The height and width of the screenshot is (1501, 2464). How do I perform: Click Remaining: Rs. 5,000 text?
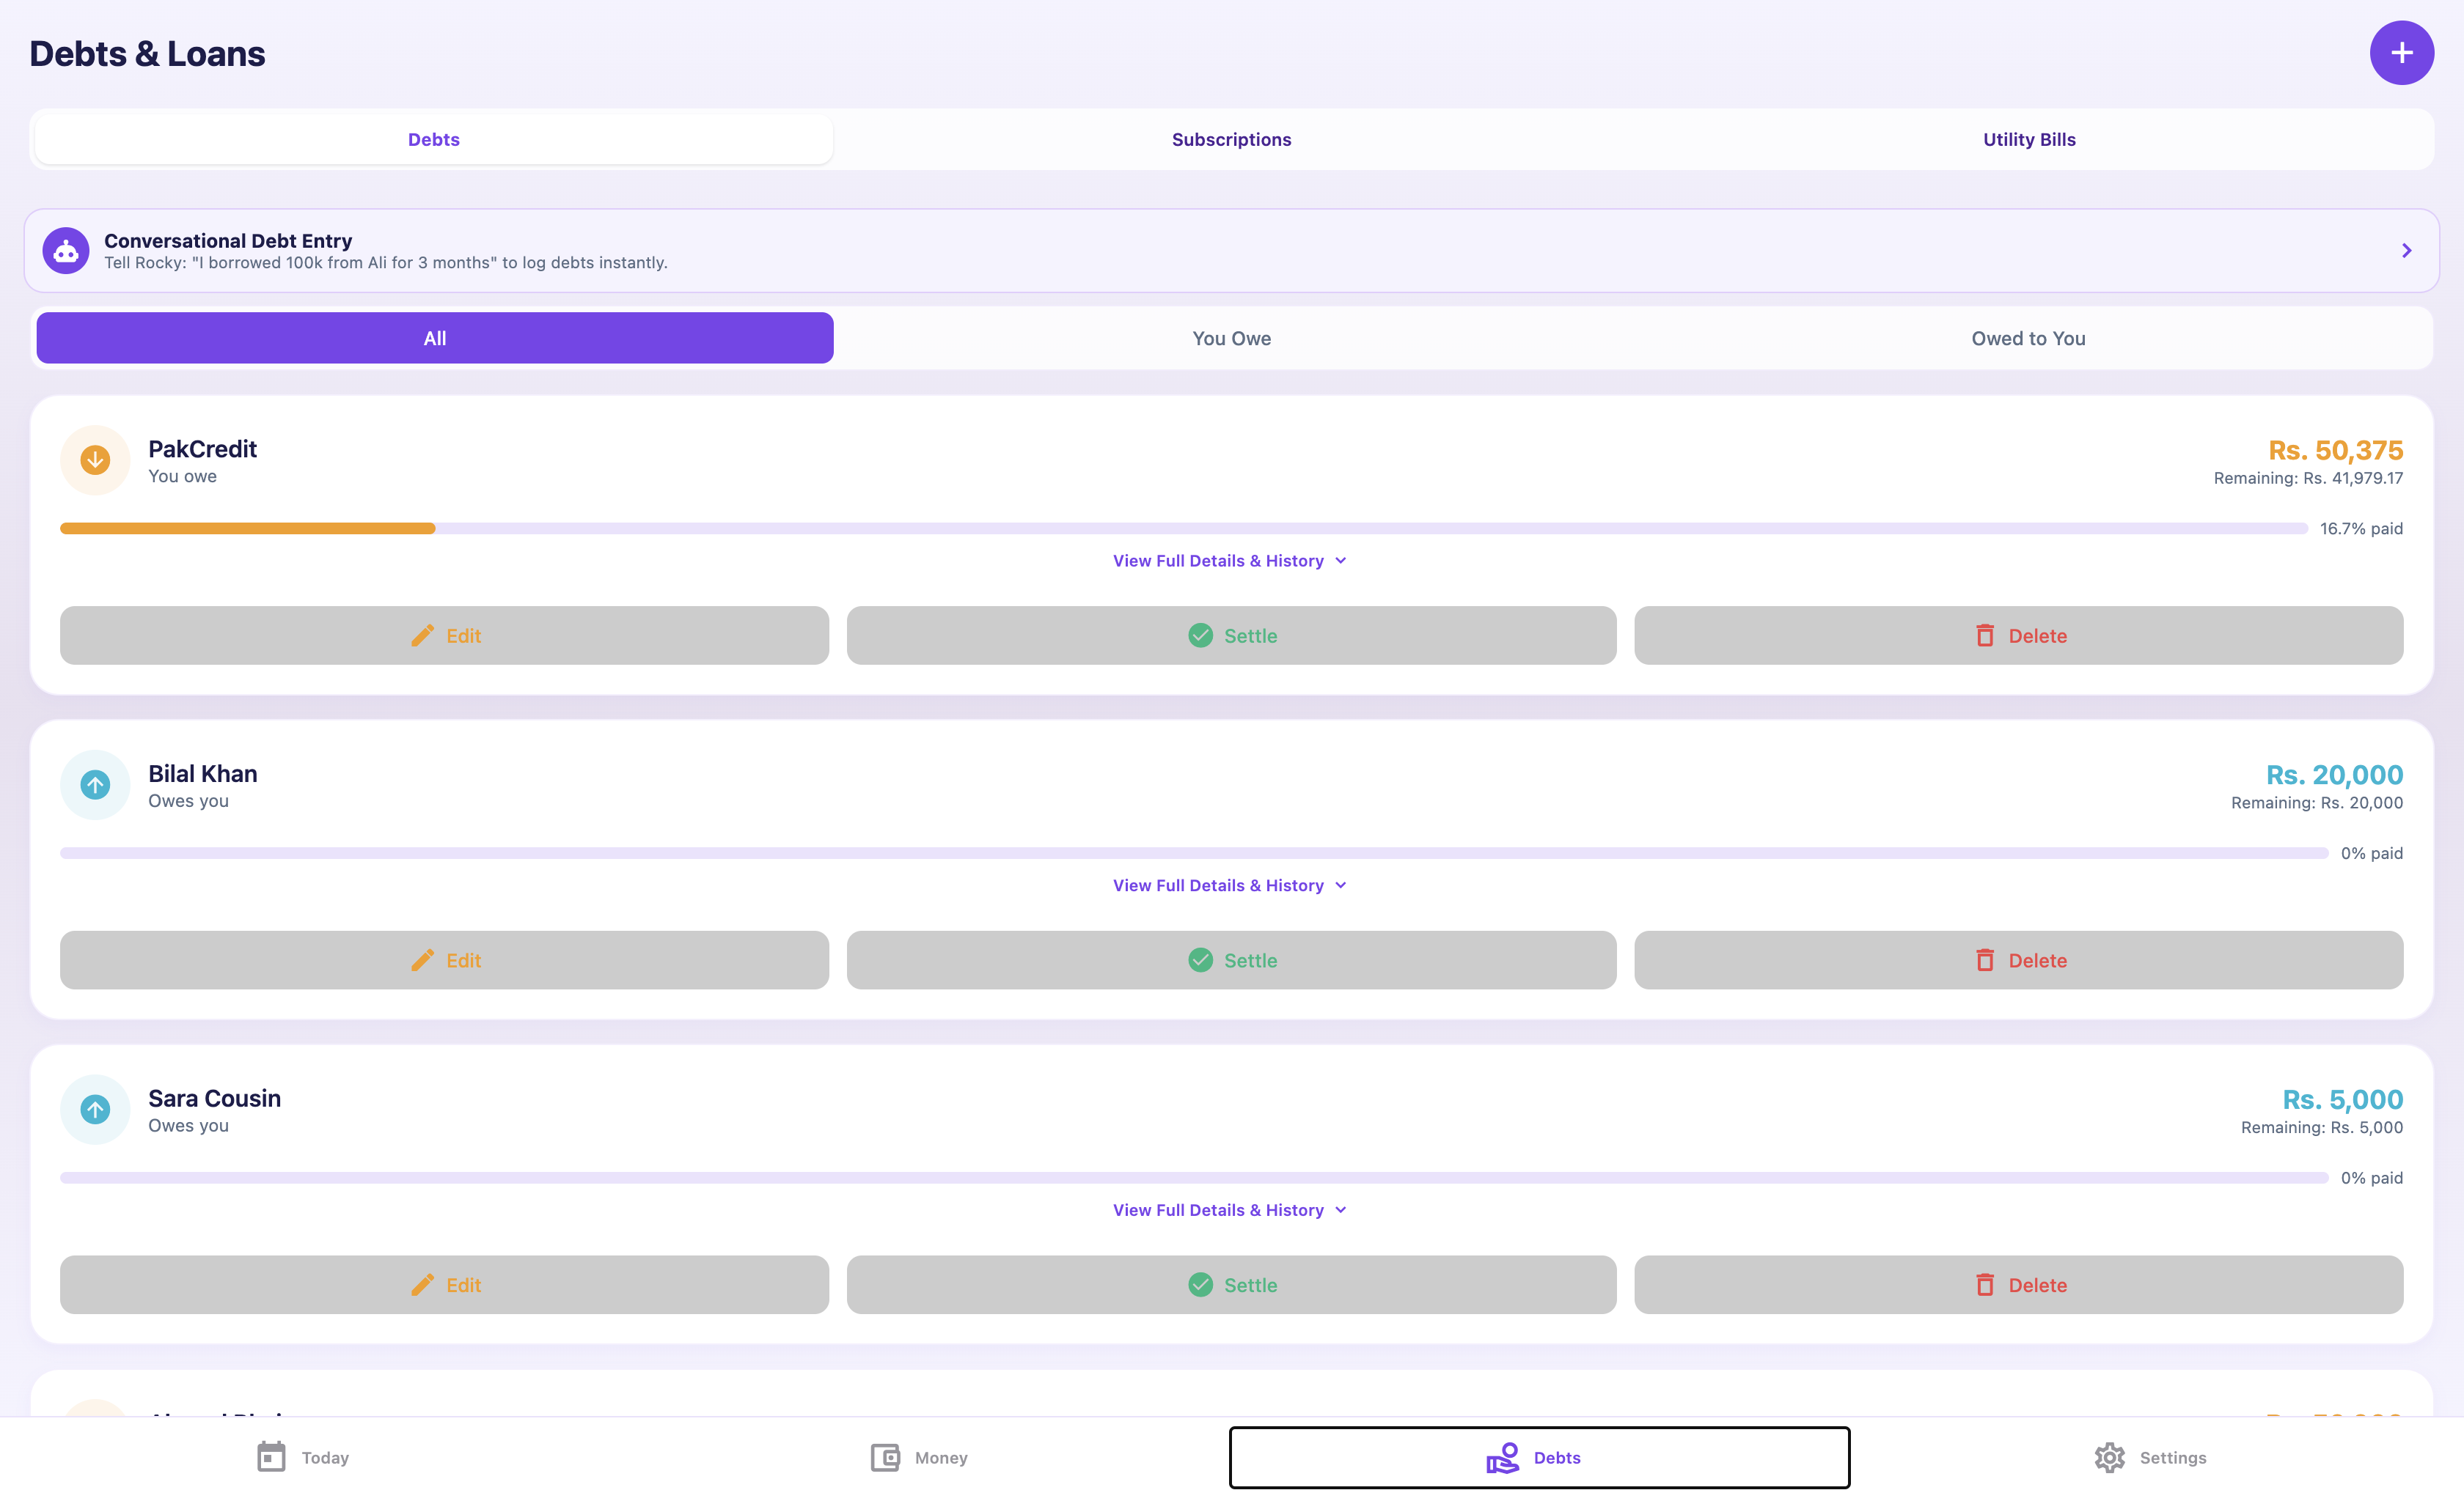click(x=2321, y=1127)
